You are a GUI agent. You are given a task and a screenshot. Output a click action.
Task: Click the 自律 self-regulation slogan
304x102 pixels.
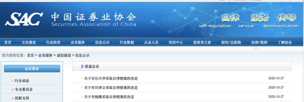click(231, 17)
